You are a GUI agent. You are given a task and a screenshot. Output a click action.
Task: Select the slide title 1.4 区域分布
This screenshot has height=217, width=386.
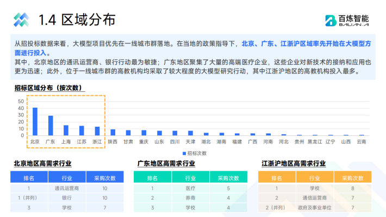point(77,20)
